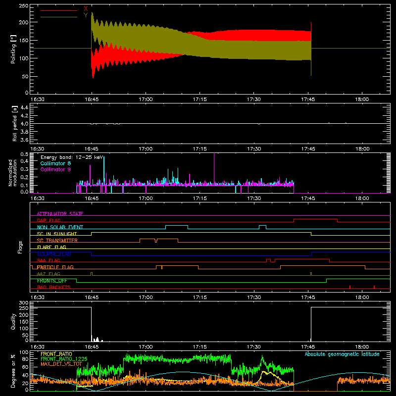Click the olive Y legend line
The width and height of the screenshot is (396, 396).
coord(59,17)
